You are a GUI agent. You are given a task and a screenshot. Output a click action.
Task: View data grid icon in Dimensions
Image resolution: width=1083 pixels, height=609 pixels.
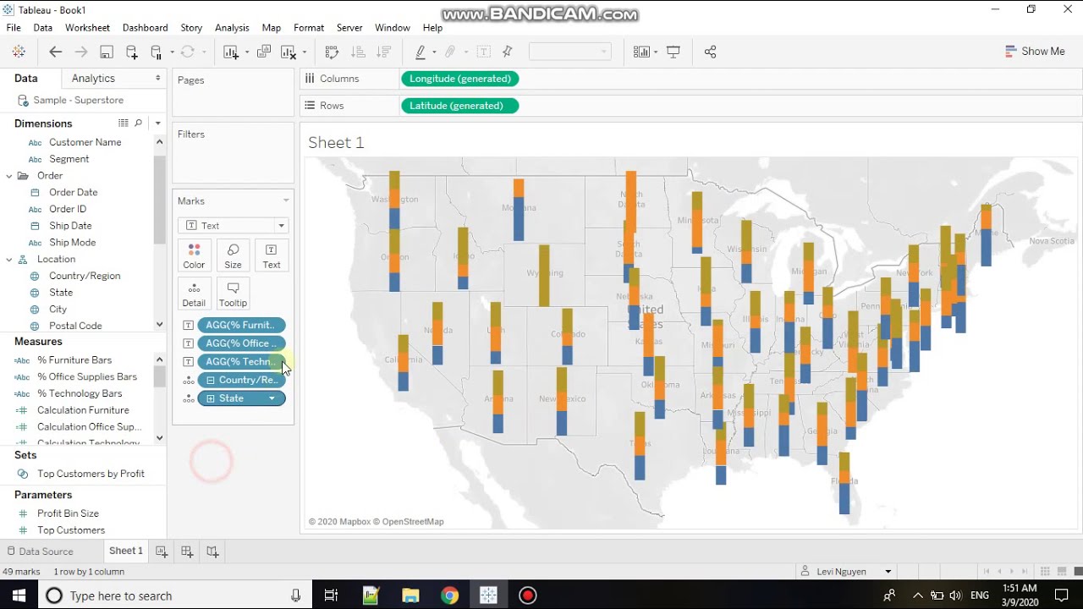pyautogui.click(x=124, y=123)
